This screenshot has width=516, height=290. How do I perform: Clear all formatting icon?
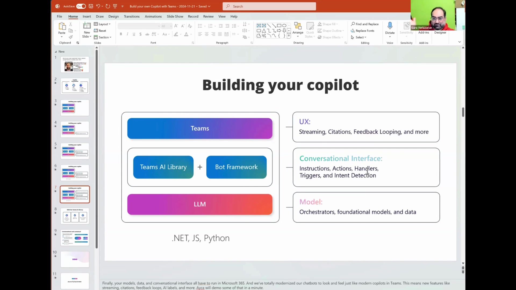coord(190,26)
